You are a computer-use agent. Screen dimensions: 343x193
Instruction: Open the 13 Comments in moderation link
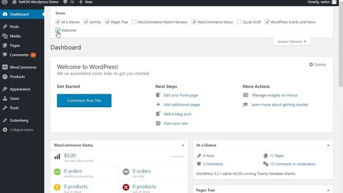(x=293, y=164)
